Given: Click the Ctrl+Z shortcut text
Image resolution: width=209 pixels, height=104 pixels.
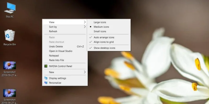Looking at the screenshot, I should tap(80, 47).
